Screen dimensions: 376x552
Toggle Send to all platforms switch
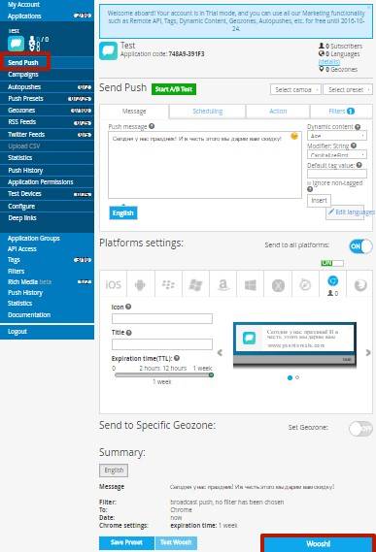coord(360,246)
